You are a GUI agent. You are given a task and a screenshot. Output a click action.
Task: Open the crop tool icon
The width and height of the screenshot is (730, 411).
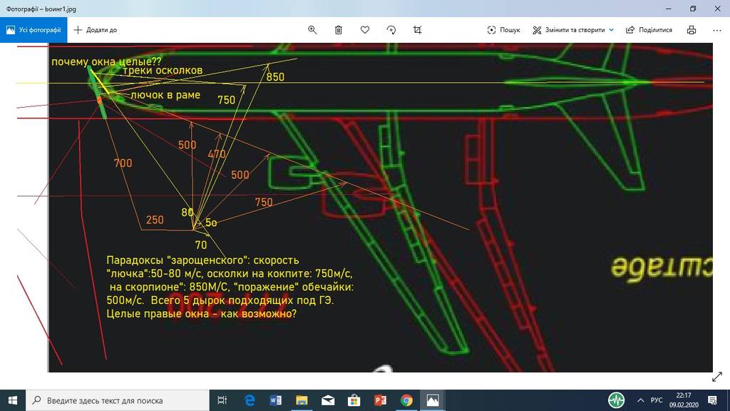(417, 30)
